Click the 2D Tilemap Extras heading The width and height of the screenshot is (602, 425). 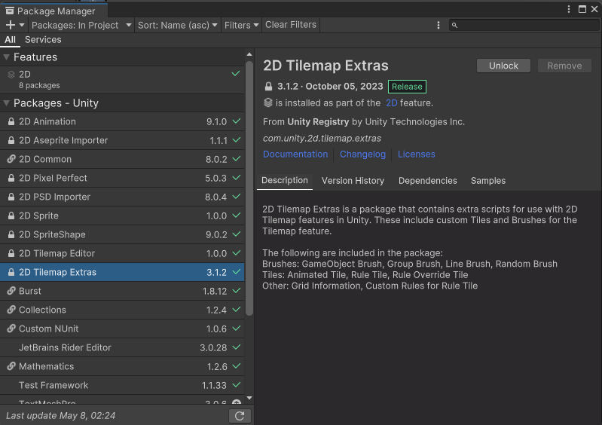click(325, 66)
